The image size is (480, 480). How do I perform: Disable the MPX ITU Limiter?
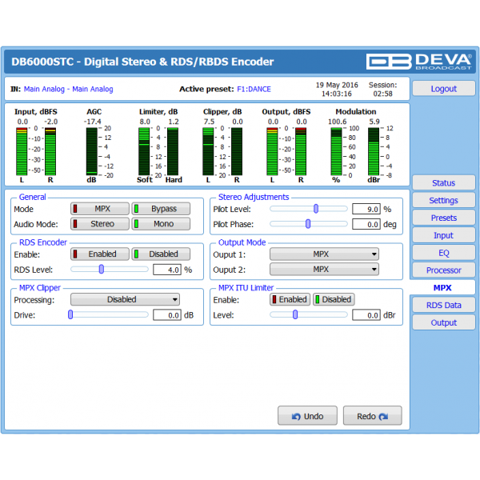coord(334,299)
